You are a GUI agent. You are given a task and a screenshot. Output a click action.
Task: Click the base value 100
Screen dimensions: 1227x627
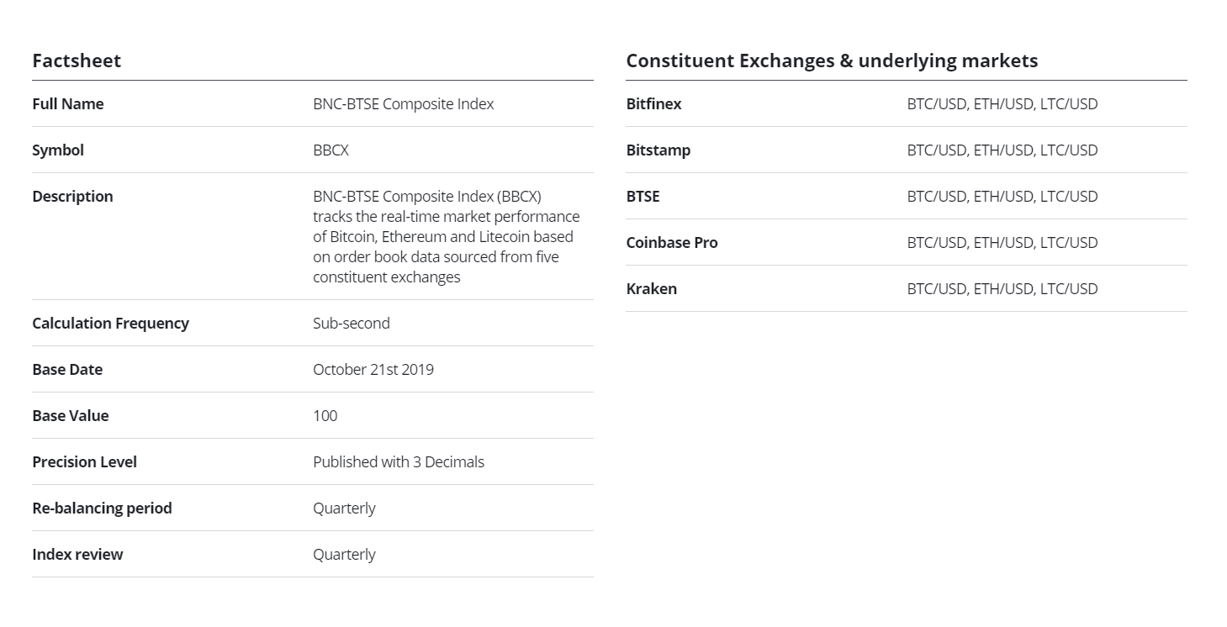point(325,416)
